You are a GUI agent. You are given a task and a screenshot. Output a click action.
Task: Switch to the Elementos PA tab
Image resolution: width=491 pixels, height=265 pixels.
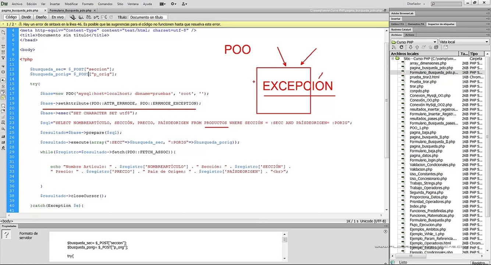(x=416, y=24)
